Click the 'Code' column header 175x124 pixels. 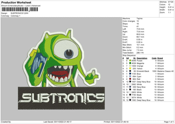(154, 58)
